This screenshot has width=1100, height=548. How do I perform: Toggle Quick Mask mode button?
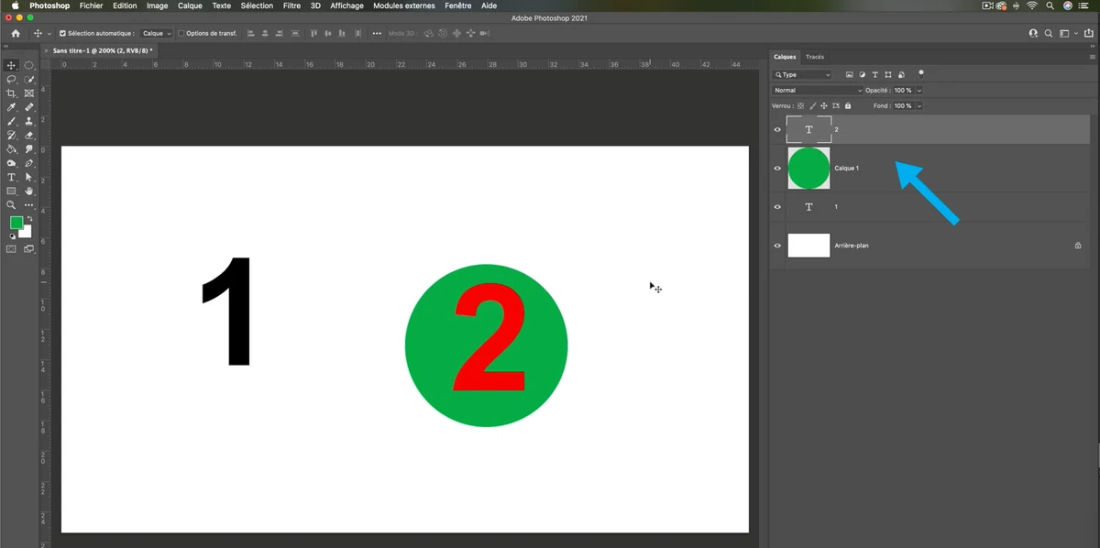[12, 248]
